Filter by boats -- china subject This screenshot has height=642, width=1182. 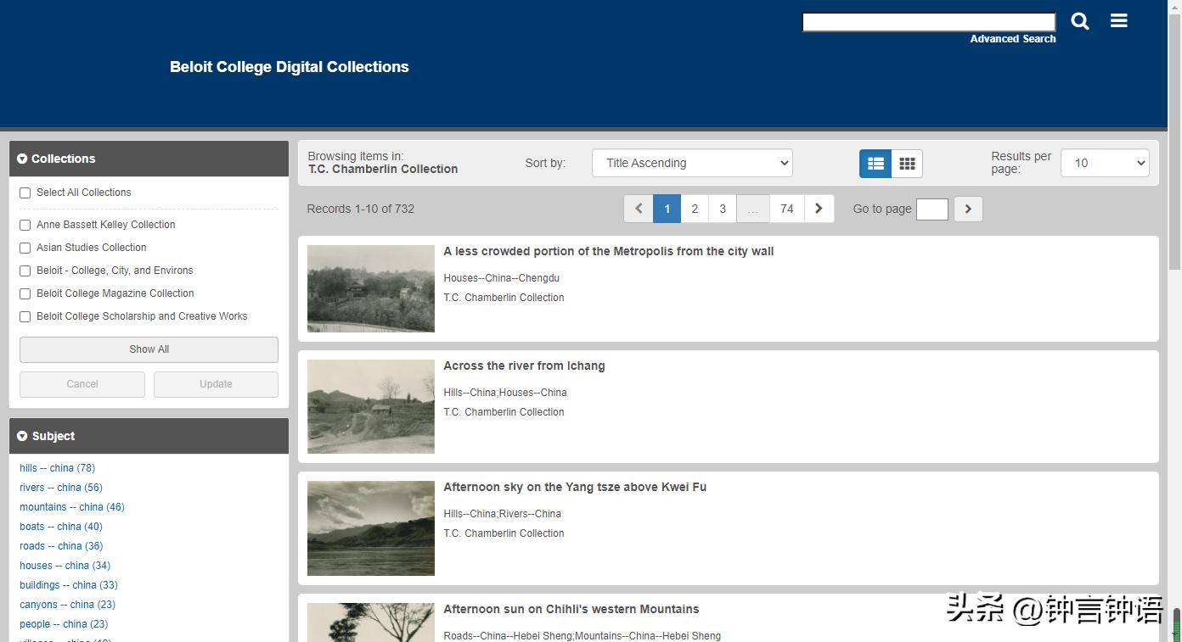[61, 527]
